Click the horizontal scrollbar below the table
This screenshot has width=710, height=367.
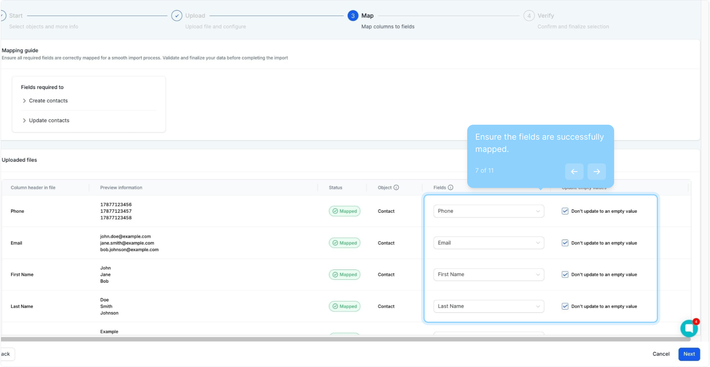tap(340, 339)
